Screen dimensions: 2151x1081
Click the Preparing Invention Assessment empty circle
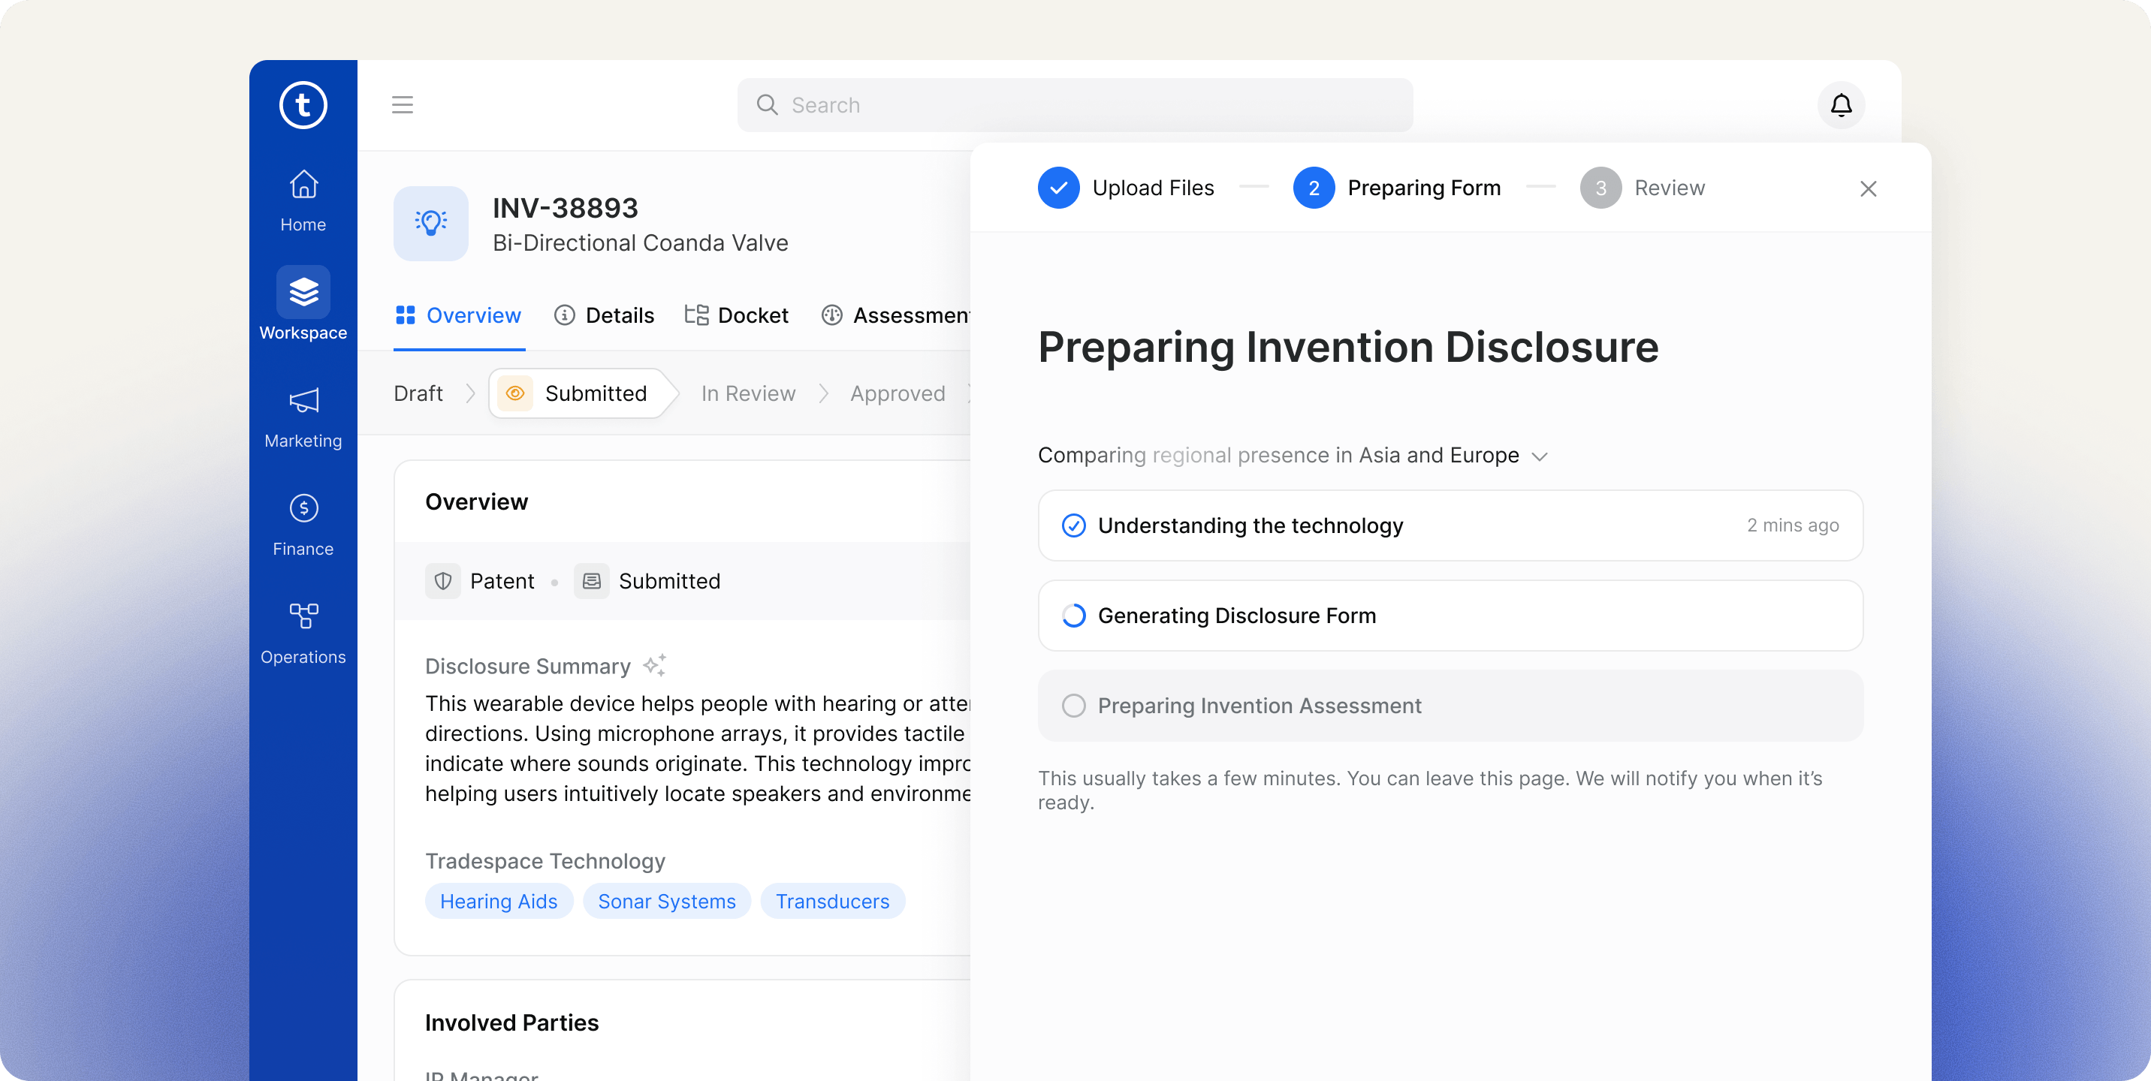pos(1073,706)
